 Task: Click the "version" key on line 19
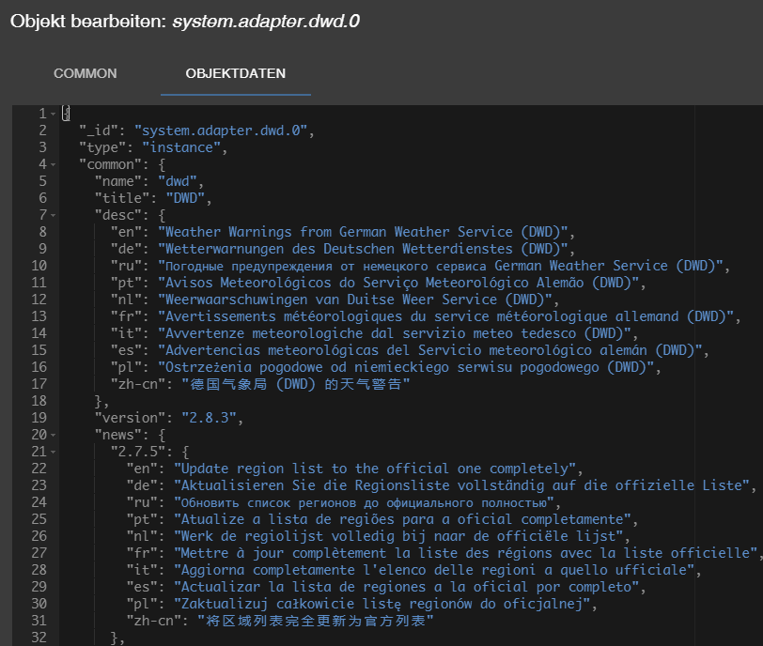[130, 418]
